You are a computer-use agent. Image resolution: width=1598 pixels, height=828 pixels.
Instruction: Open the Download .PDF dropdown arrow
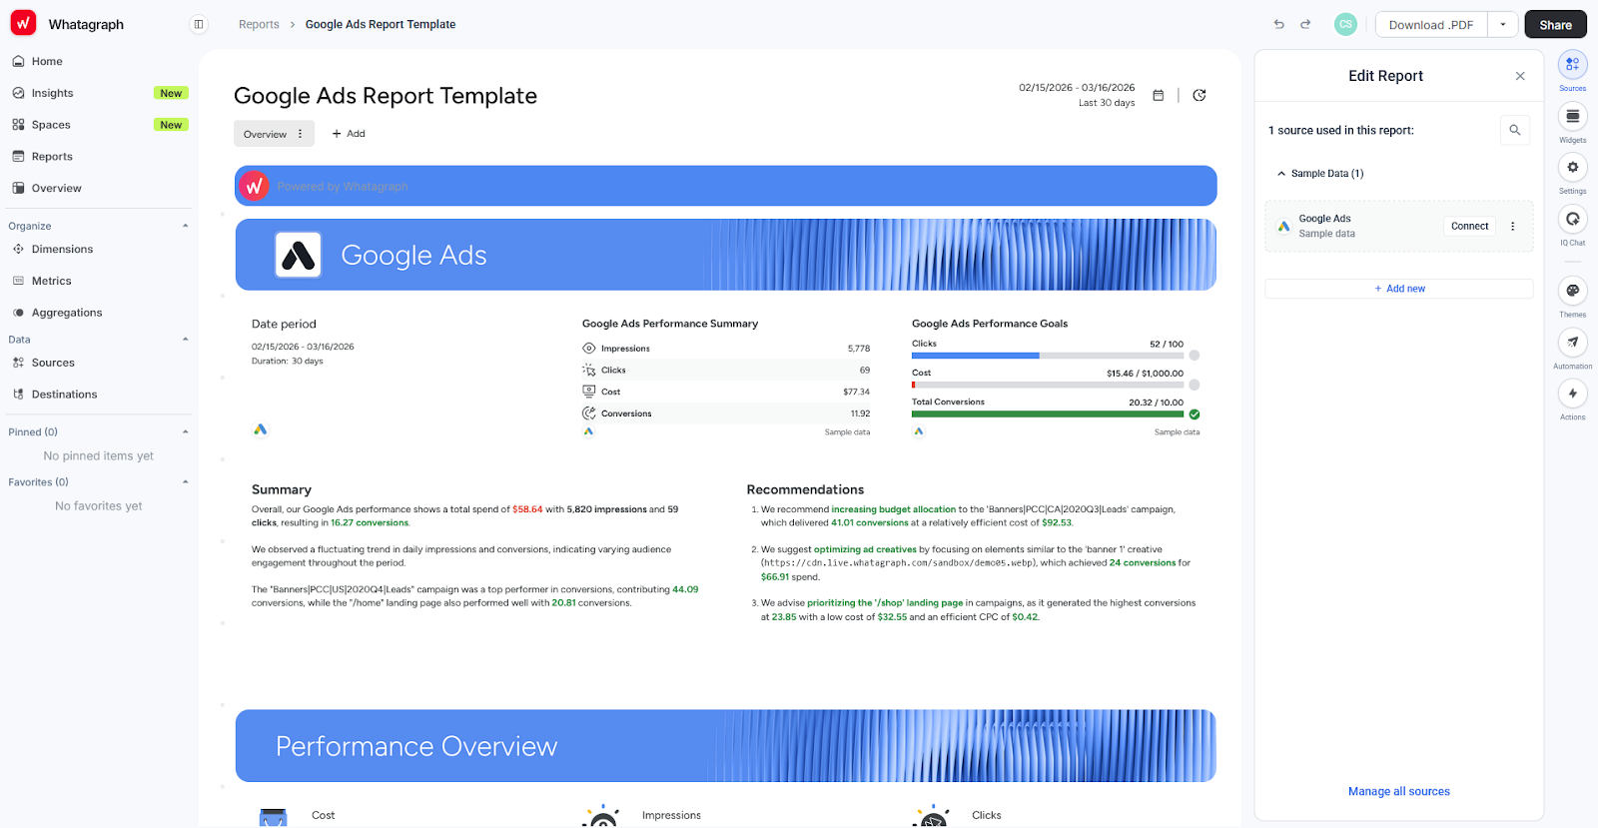click(x=1503, y=24)
